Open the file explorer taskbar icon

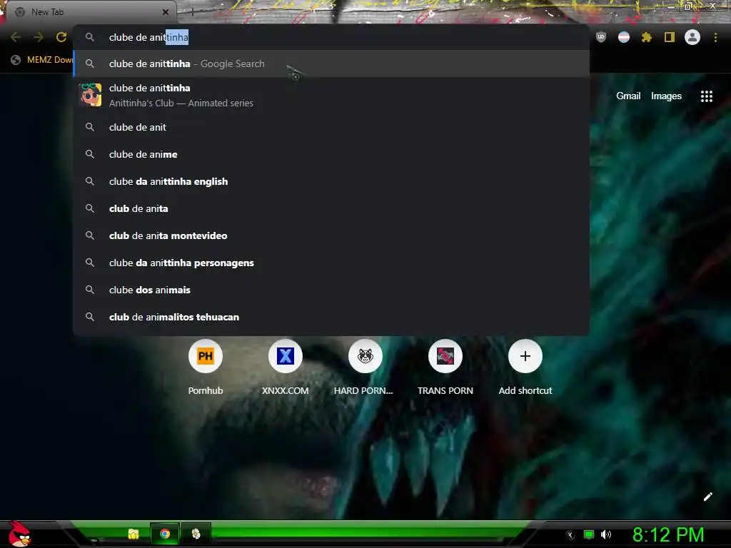pos(133,534)
